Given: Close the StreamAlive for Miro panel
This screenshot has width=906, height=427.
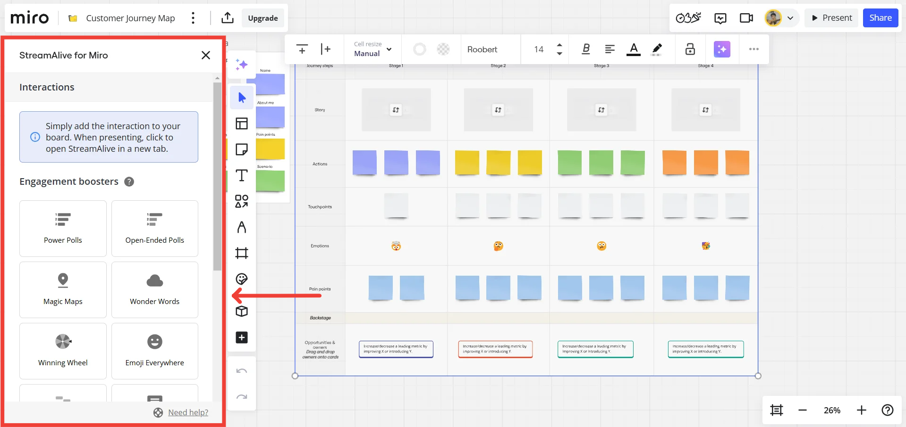Looking at the screenshot, I should click(x=206, y=55).
